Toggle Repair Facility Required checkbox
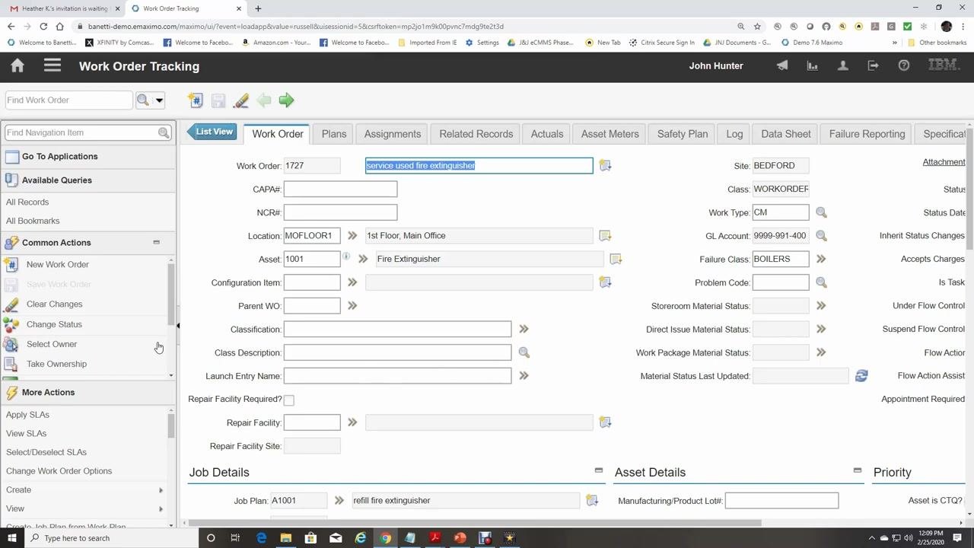974x548 pixels. pyautogui.click(x=288, y=400)
